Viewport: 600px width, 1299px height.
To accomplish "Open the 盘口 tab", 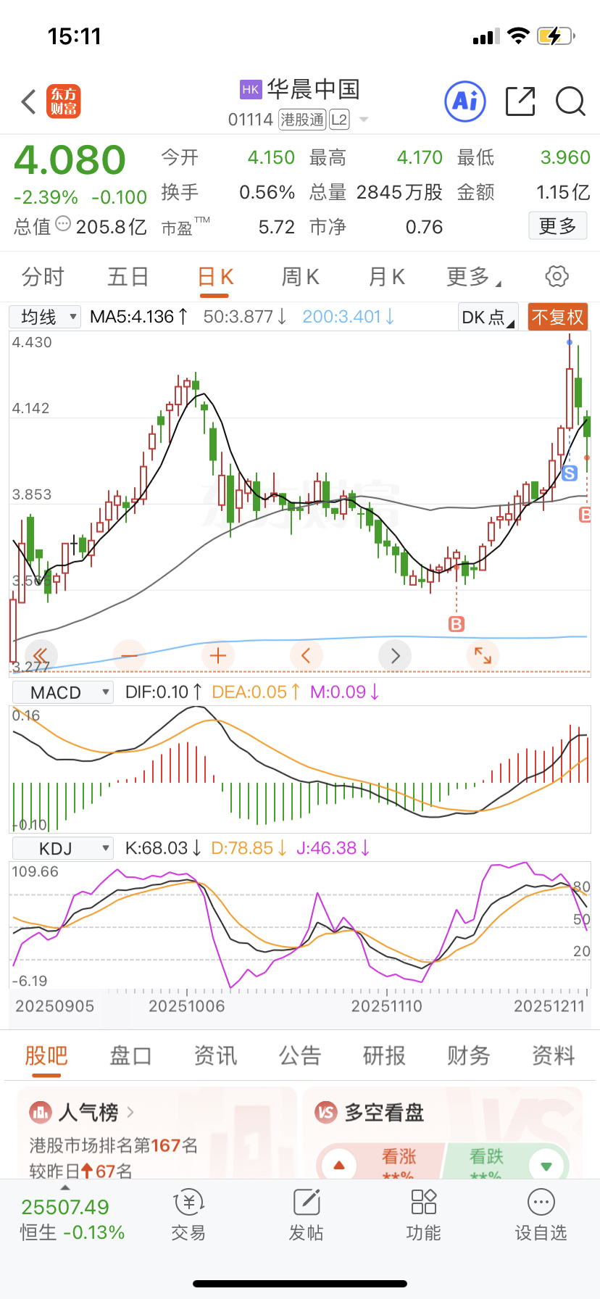I will pos(130,1055).
